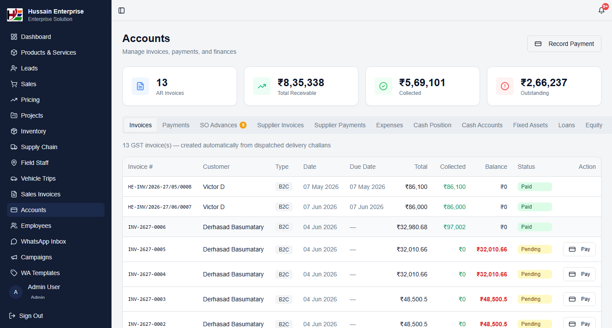The image size is (612, 328).
Task: Open Field Staff location item
Action: click(56, 163)
